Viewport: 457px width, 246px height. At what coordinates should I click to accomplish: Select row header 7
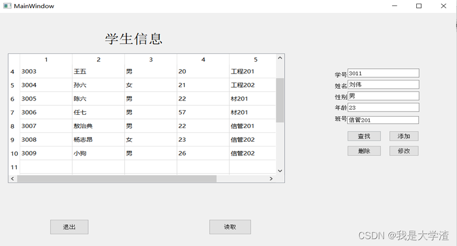(14, 112)
